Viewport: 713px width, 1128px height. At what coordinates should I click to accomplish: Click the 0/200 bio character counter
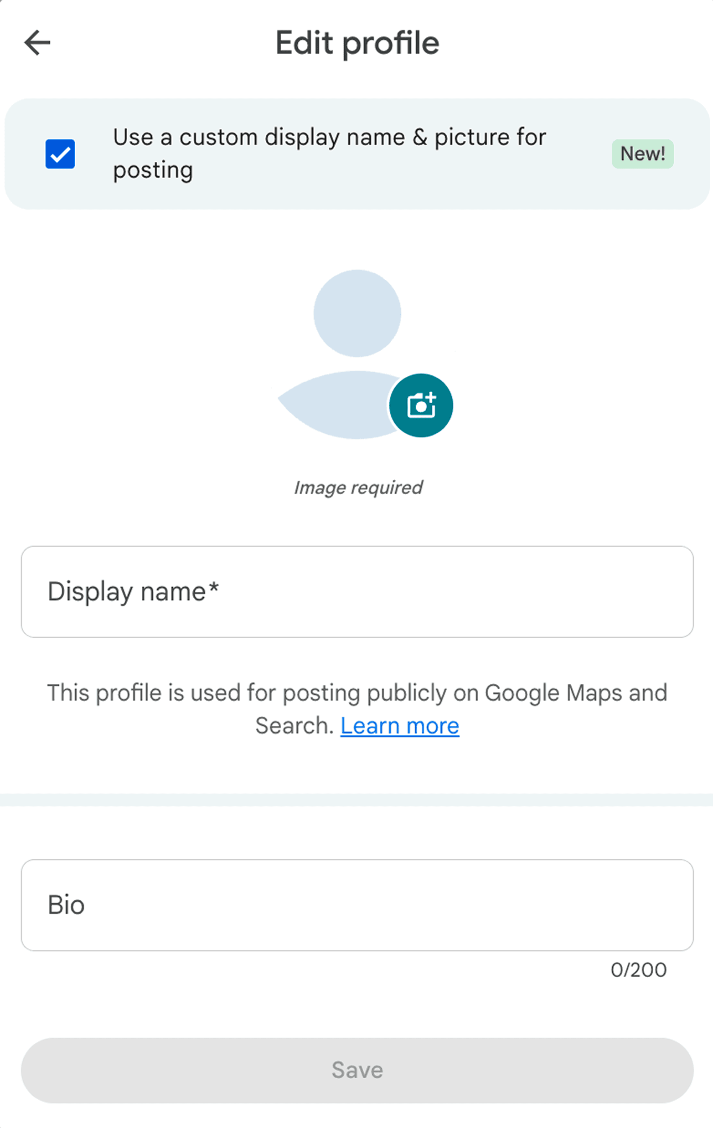639,969
